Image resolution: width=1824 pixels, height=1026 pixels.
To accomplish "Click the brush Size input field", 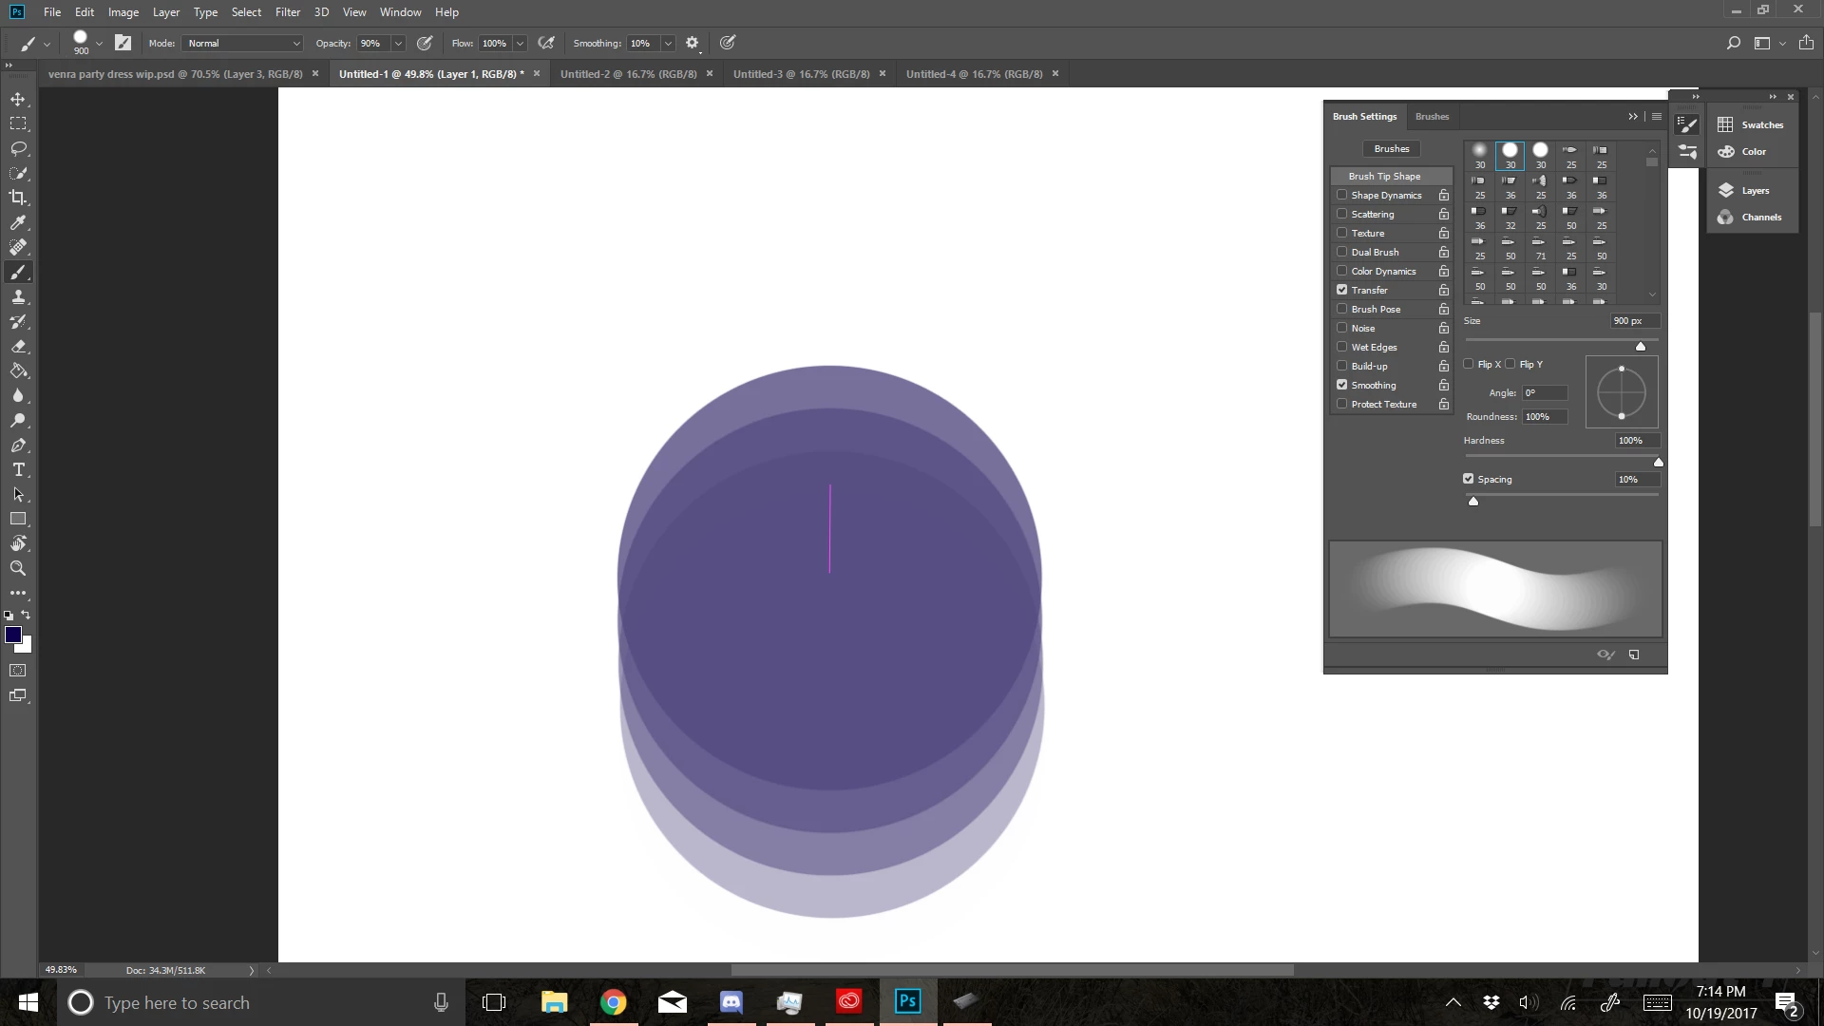I will point(1633,321).
